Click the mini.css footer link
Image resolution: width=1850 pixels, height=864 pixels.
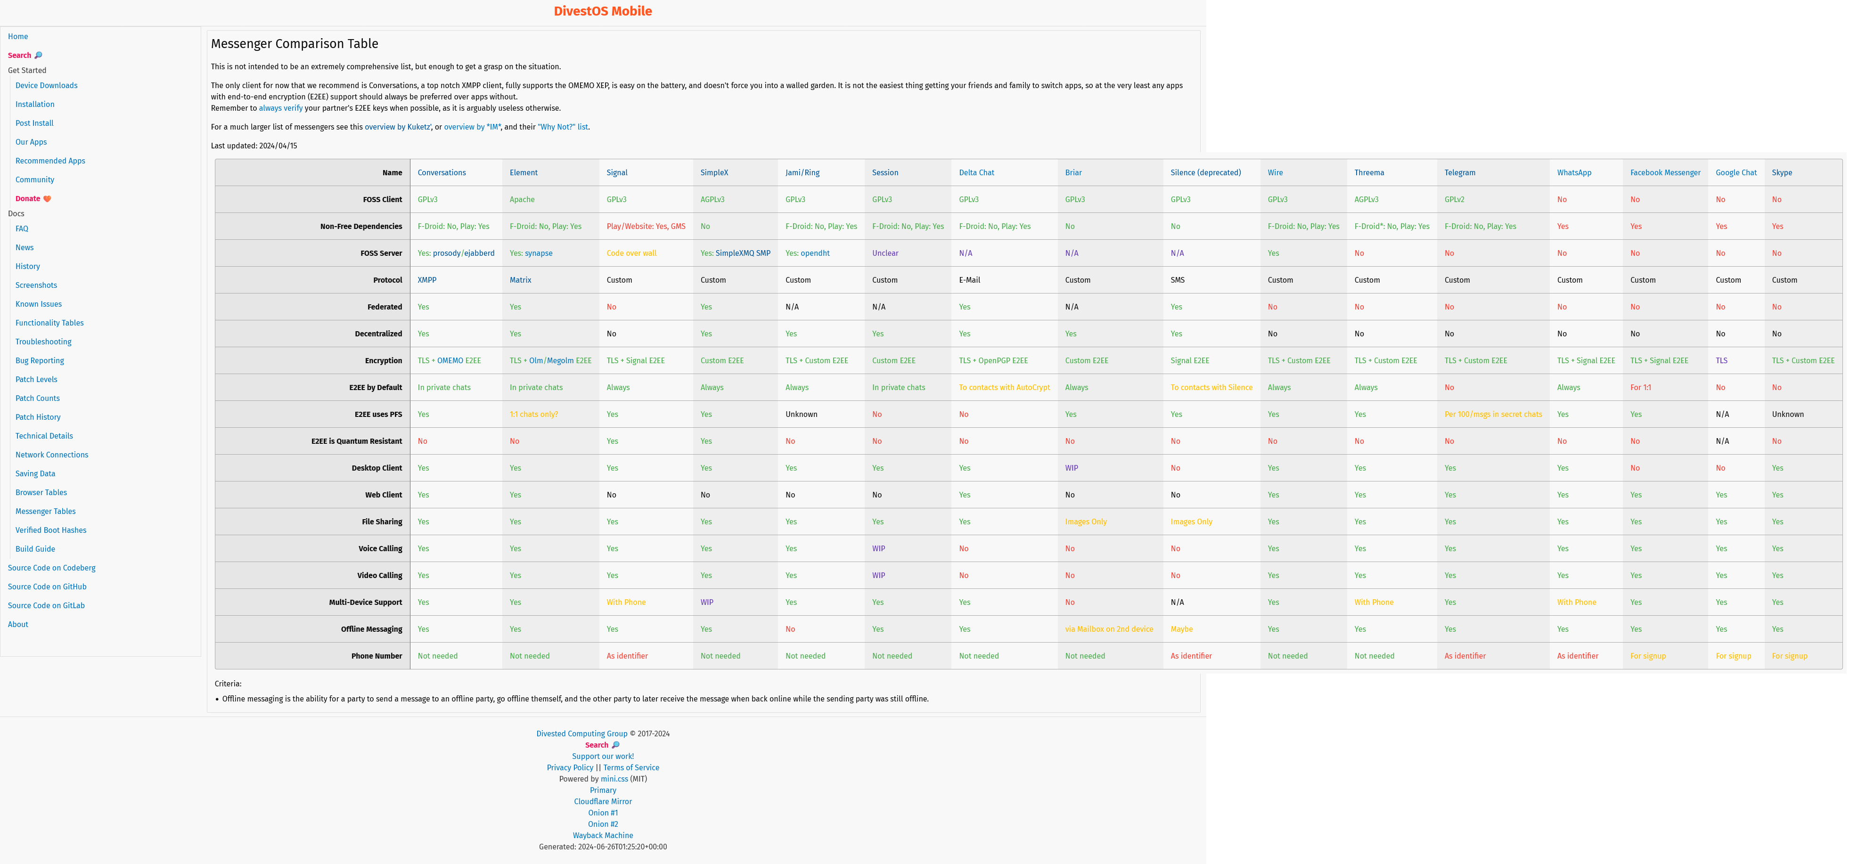pyautogui.click(x=614, y=779)
